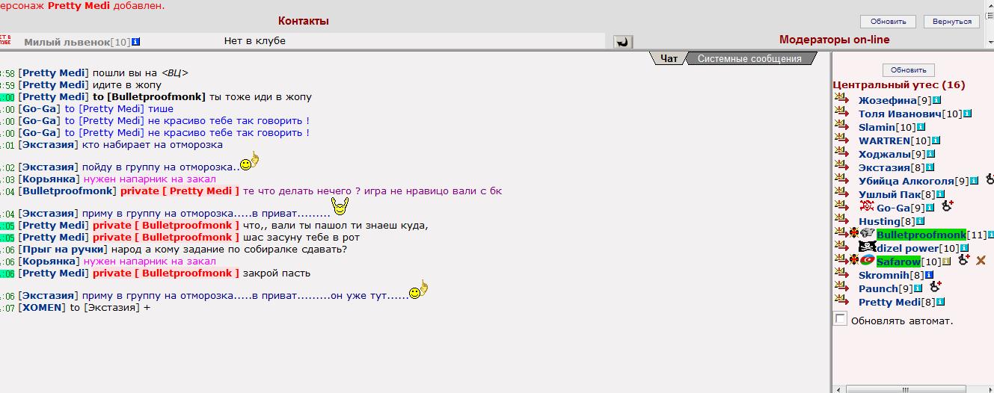This screenshot has width=994, height=393.
Task: Select player name Safarow in online list
Action: (x=898, y=262)
